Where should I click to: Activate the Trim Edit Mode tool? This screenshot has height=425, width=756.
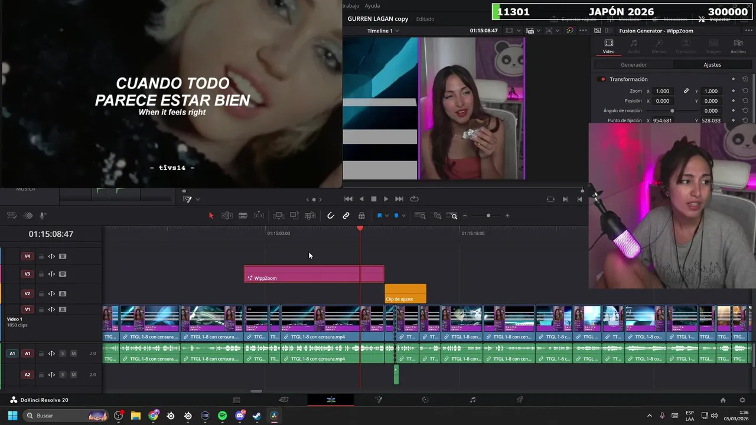pos(227,215)
